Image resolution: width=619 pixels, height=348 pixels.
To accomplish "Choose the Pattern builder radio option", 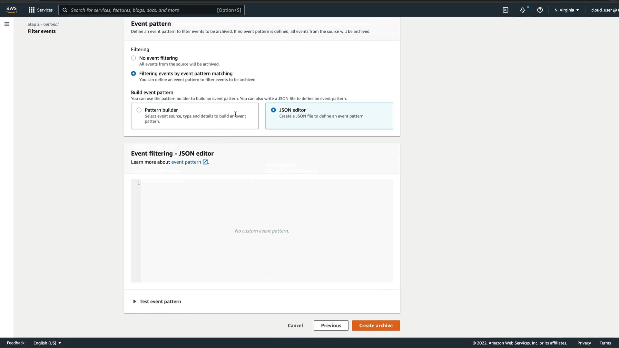I will click(139, 110).
